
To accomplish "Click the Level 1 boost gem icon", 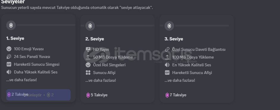I will pos(11,26).
